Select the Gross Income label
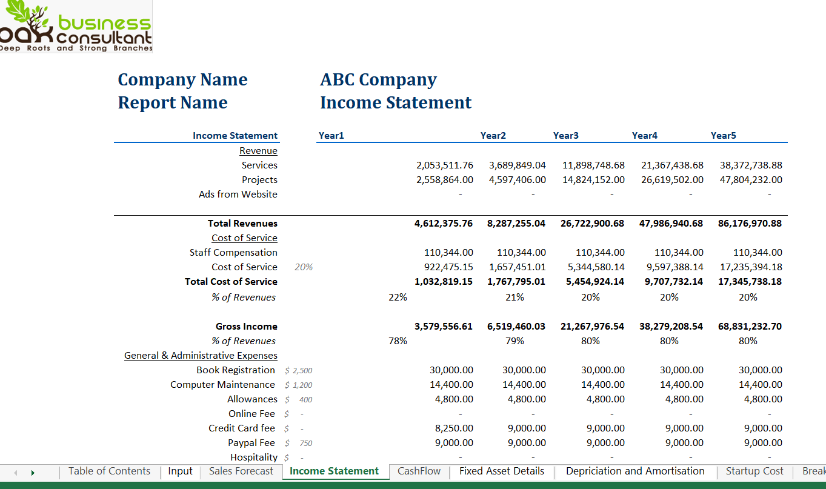The image size is (826, 489). point(247,327)
